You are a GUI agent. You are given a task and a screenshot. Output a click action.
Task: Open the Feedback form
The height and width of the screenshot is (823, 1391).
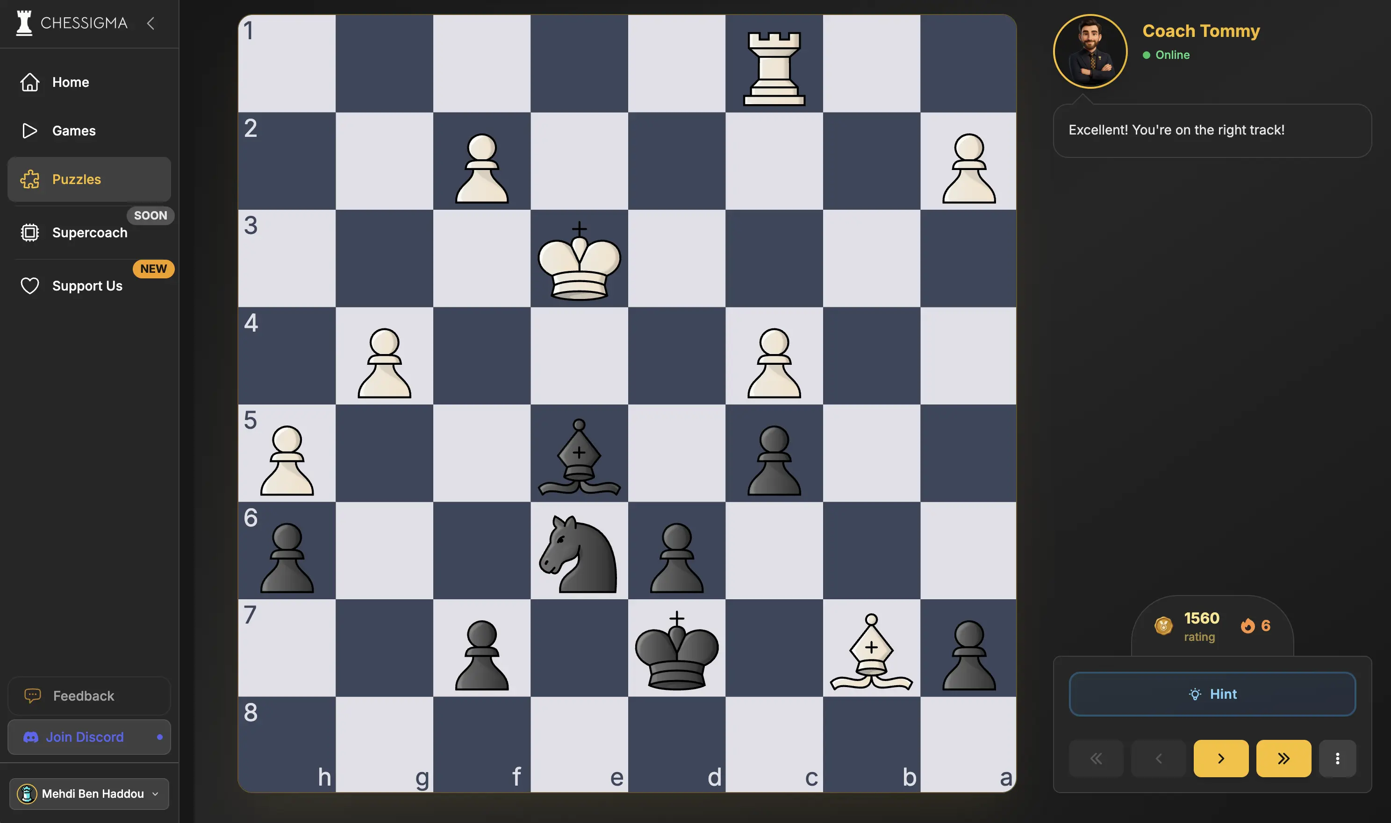tap(89, 695)
